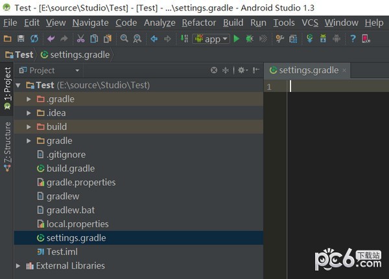Click Test in the breadcrumb bar
The height and width of the screenshot is (279, 389).
click(19, 54)
